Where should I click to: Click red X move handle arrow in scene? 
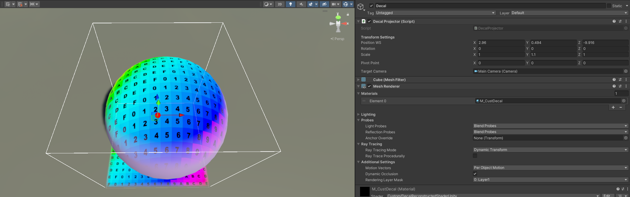(182, 115)
